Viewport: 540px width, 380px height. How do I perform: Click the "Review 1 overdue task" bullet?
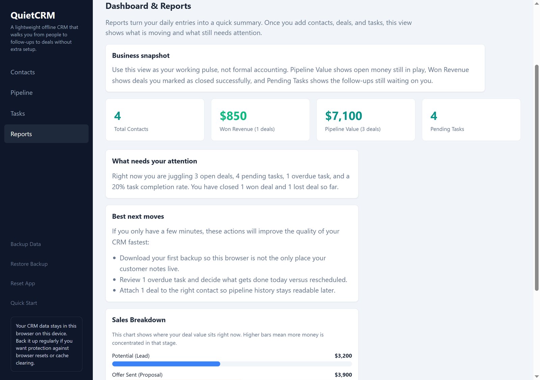[x=233, y=280]
